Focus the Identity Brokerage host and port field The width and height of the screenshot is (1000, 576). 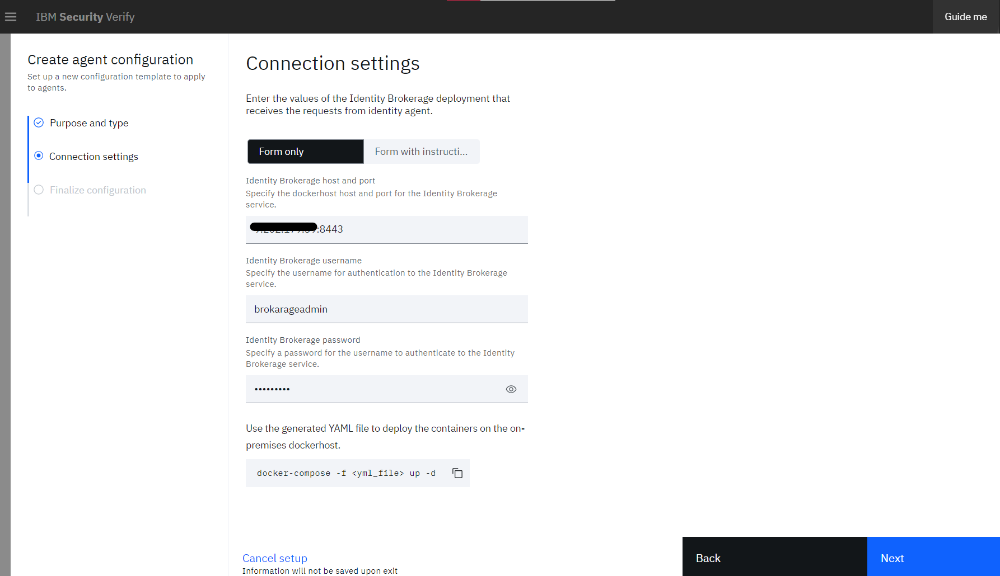click(x=387, y=229)
